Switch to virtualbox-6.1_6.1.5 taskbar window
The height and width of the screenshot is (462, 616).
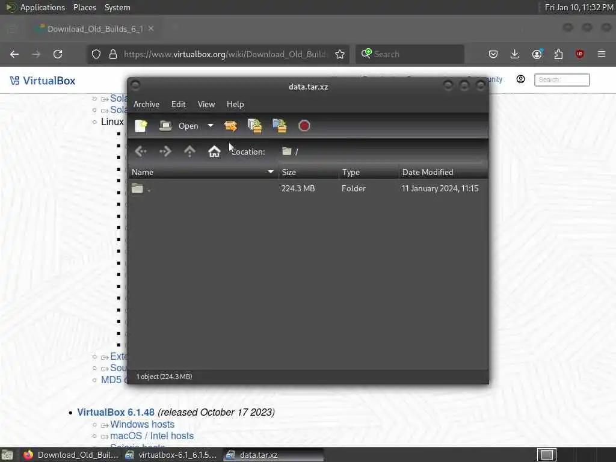[x=171, y=455]
